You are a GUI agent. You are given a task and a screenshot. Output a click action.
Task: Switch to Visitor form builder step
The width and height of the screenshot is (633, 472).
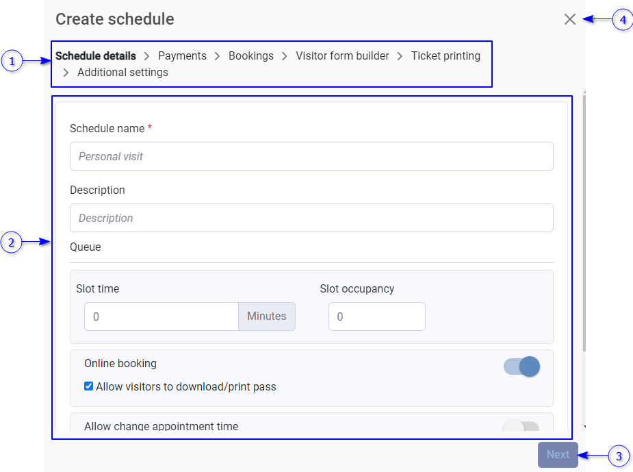[x=342, y=56]
